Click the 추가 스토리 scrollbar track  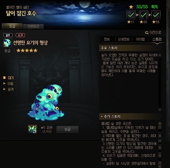pos(160,145)
